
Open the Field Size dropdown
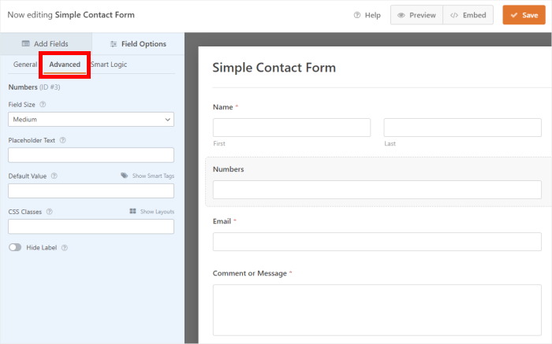[x=91, y=119]
